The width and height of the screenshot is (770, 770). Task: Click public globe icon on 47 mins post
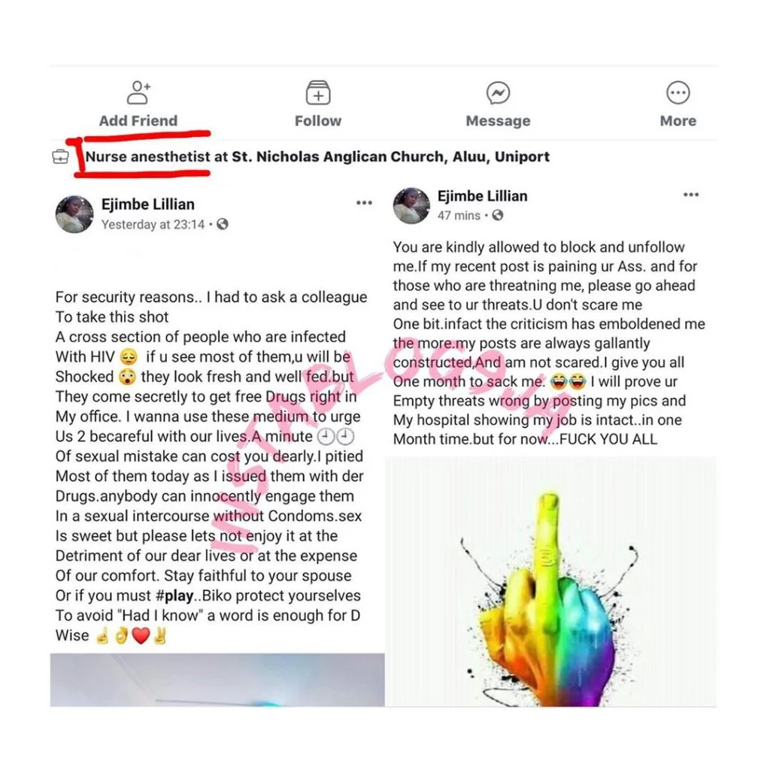[498, 215]
